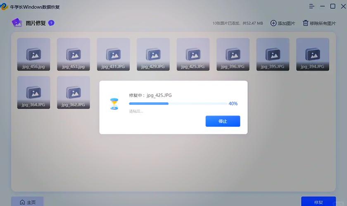Click the app logo in the title bar
Viewport: 347px width, 206px height.
4,7
